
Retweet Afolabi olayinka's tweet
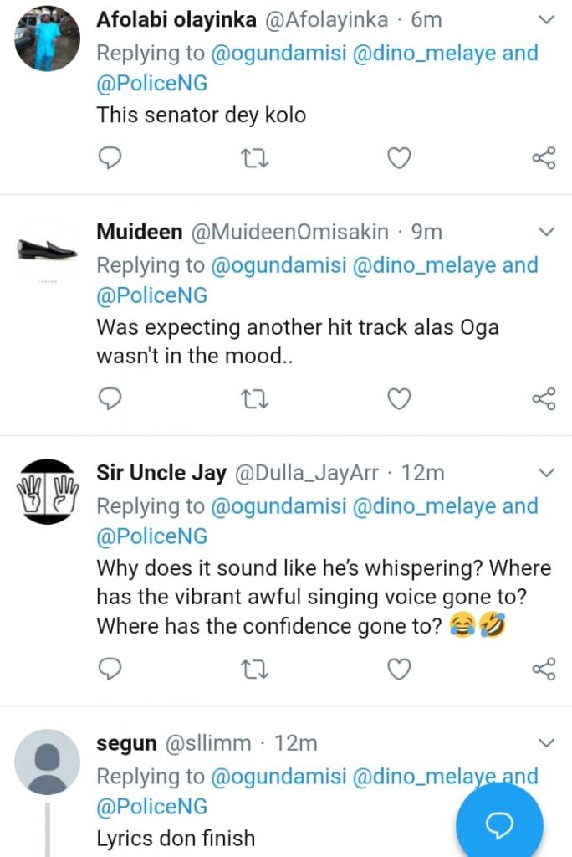[255, 157]
